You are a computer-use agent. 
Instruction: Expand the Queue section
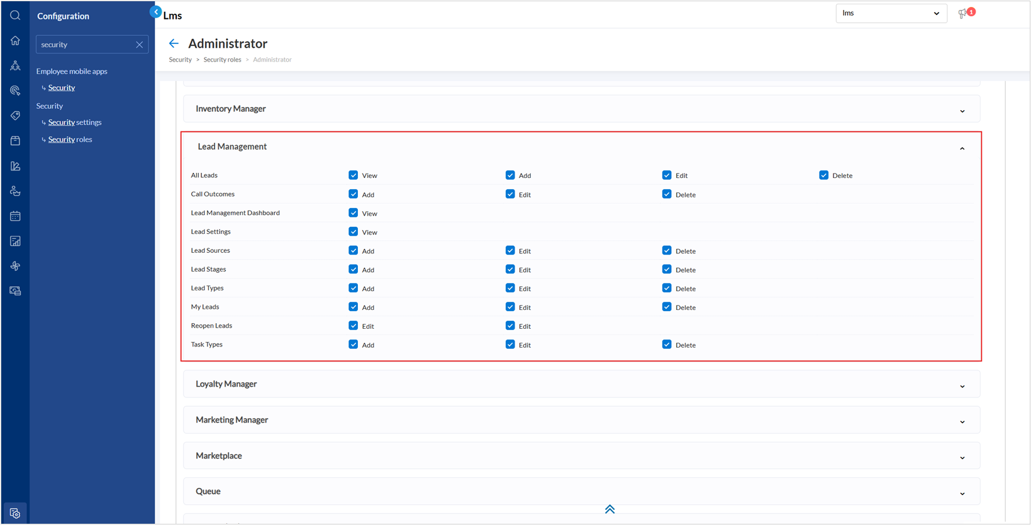[962, 494]
